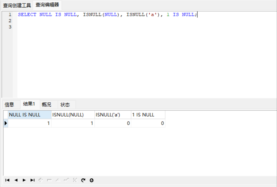Select the row indicator arrow in results
This screenshot has width=277, height=187.
click(6, 123)
